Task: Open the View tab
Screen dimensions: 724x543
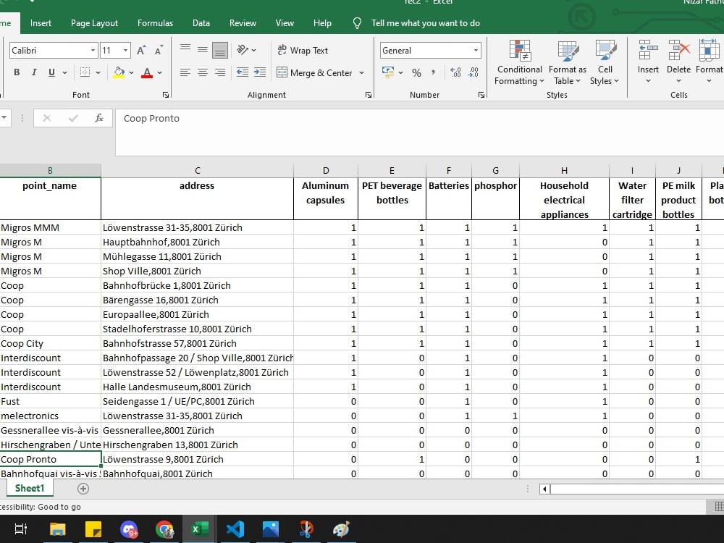Action: [285, 23]
